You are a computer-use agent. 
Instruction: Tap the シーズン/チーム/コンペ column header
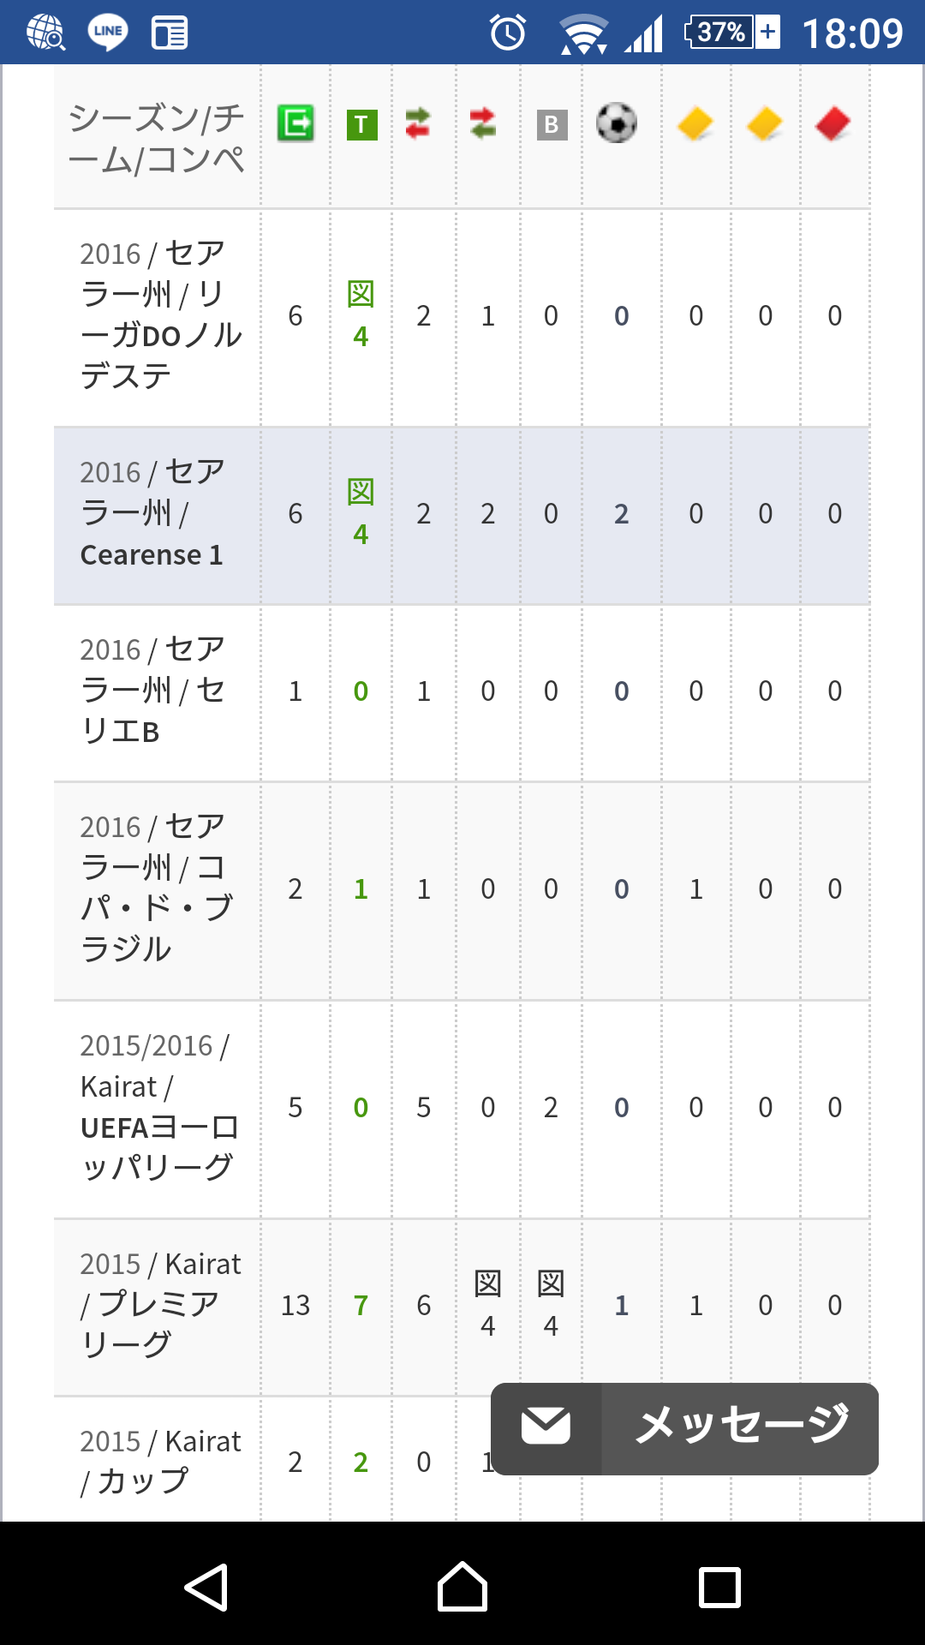point(158,139)
